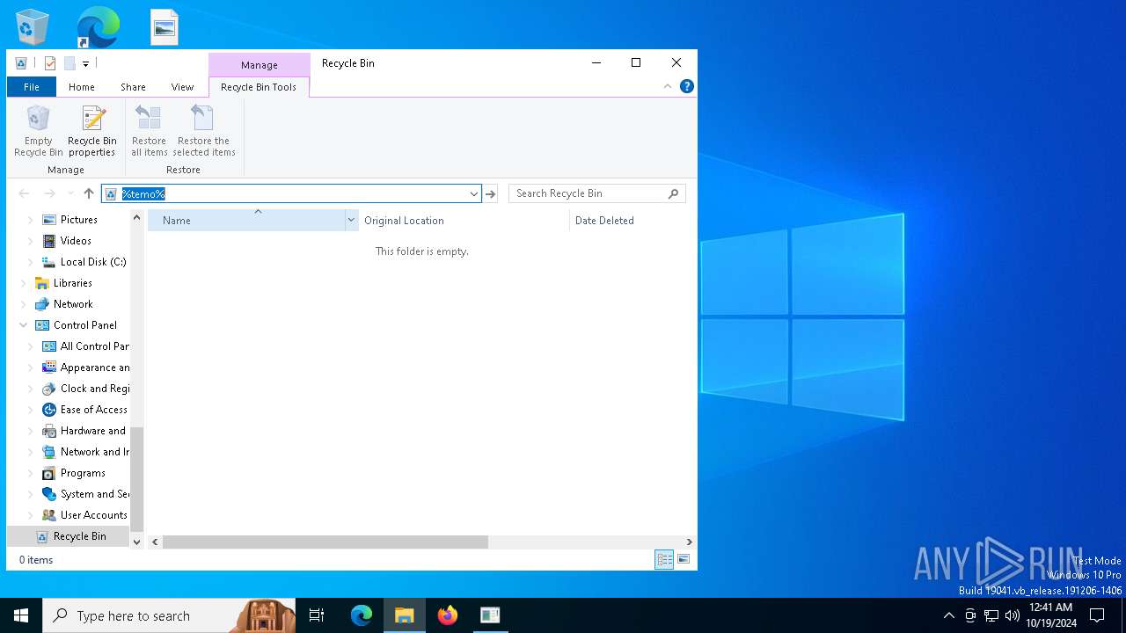The height and width of the screenshot is (633, 1126).
Task: Expand the Network tree node
Action: click(24, 304)
